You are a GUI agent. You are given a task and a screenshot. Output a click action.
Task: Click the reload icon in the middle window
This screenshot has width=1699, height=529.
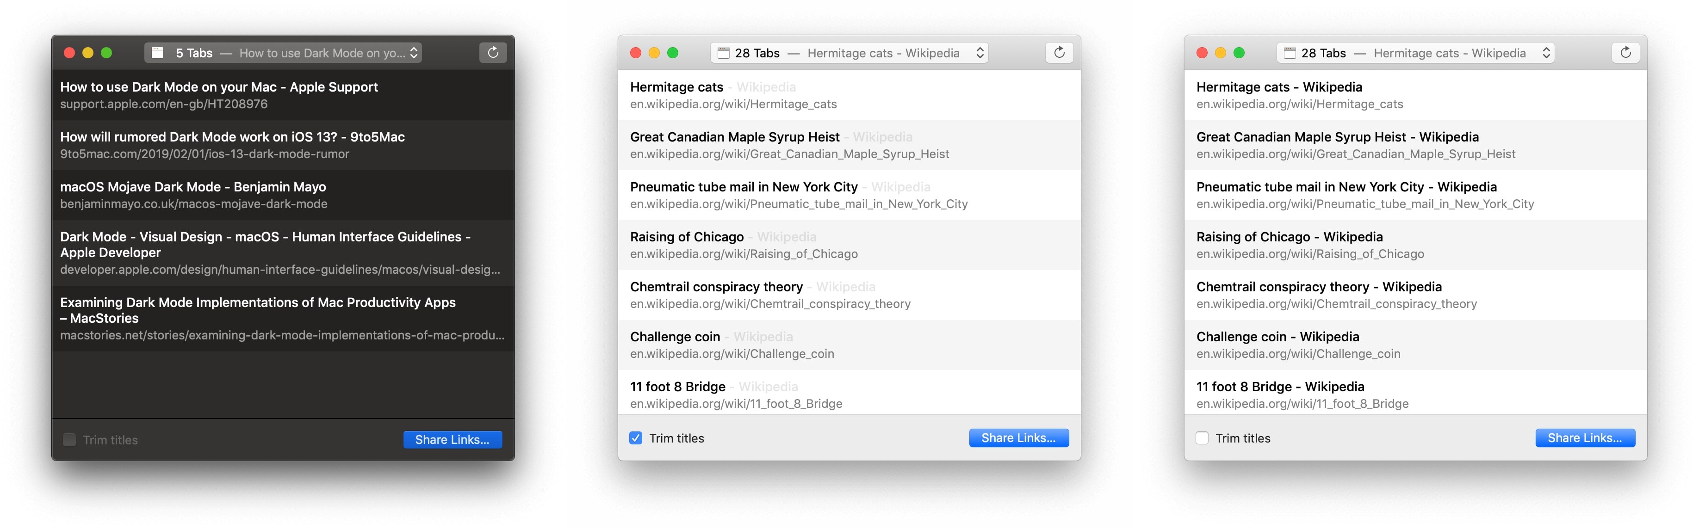click(1059, 53)
